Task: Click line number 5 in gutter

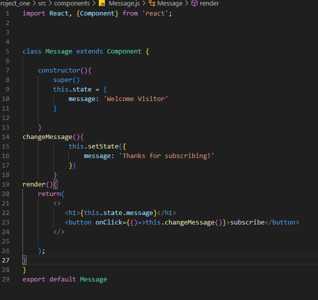Action: point(7,51)
